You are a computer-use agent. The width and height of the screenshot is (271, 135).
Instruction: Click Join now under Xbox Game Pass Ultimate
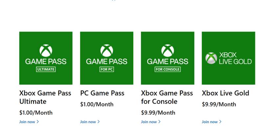(27, 122)
